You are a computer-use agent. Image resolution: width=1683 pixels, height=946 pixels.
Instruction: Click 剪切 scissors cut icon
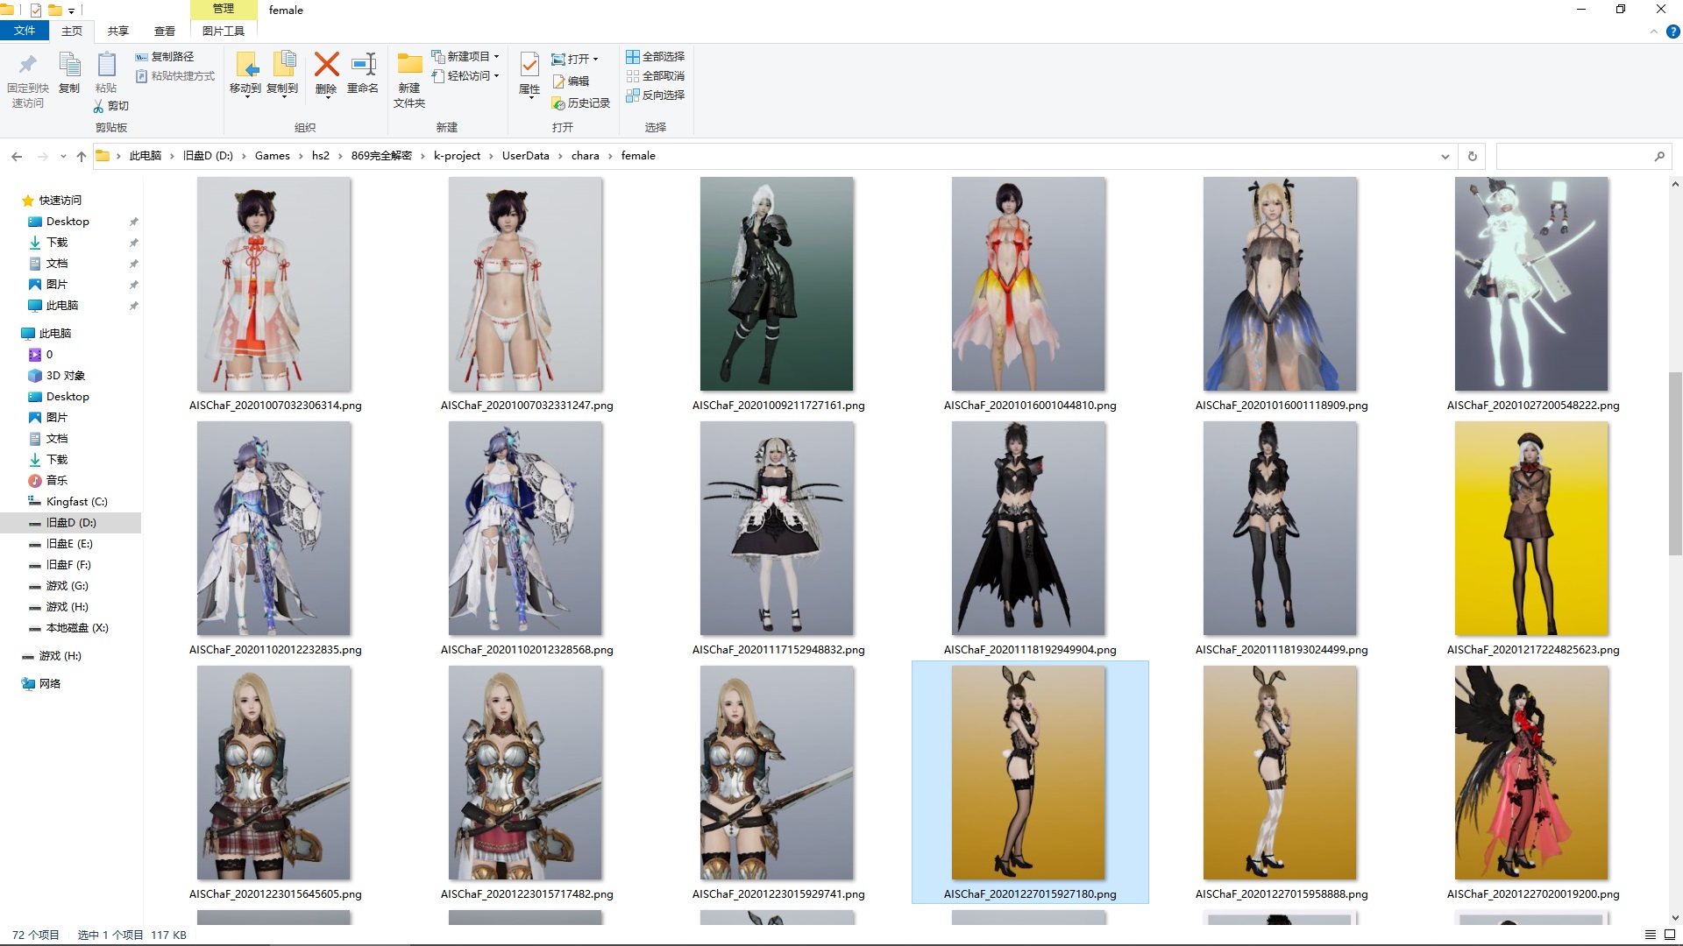111,106
